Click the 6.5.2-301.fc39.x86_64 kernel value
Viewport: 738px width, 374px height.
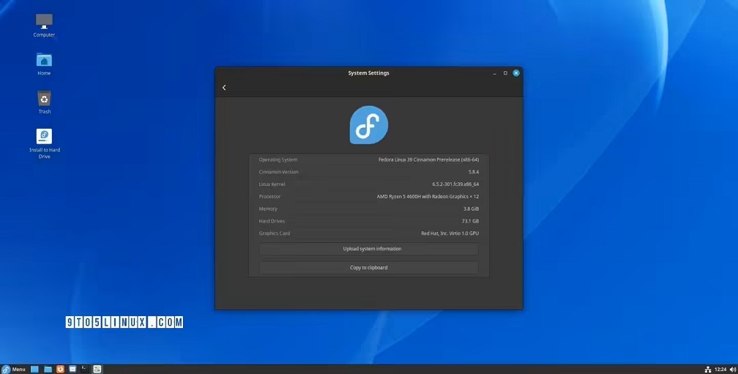coord(455,184)
